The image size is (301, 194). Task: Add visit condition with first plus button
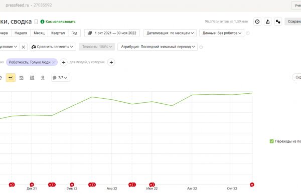[x=64, y=62]
